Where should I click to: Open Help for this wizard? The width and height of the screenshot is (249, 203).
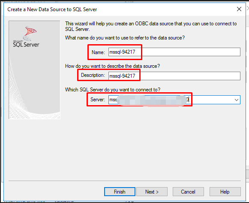point(225,192)
